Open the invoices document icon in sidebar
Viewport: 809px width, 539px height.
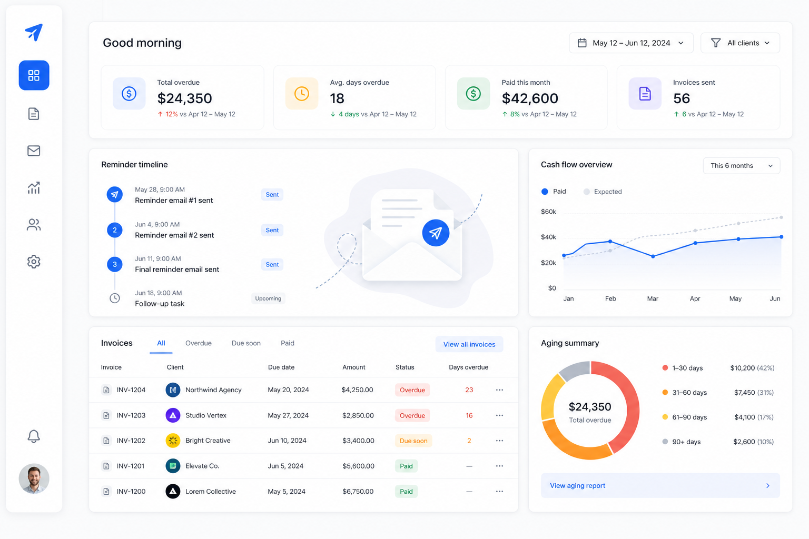[34, 114]
